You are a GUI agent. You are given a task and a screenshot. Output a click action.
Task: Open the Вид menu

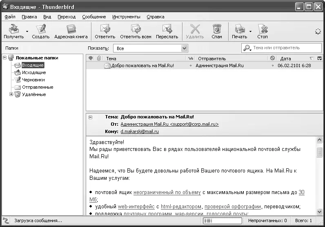click(x=47, y=17)
